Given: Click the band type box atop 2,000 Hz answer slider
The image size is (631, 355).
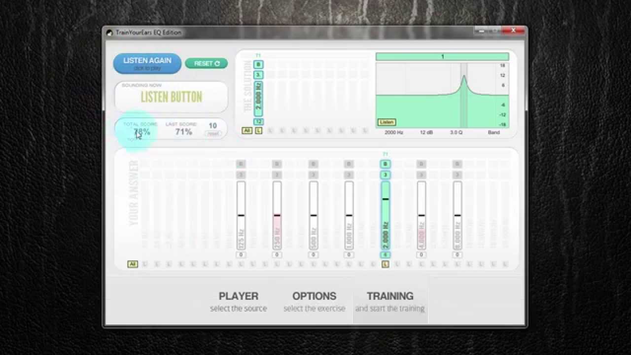Looking at the screenshot, I should click(x=385, y=164).
